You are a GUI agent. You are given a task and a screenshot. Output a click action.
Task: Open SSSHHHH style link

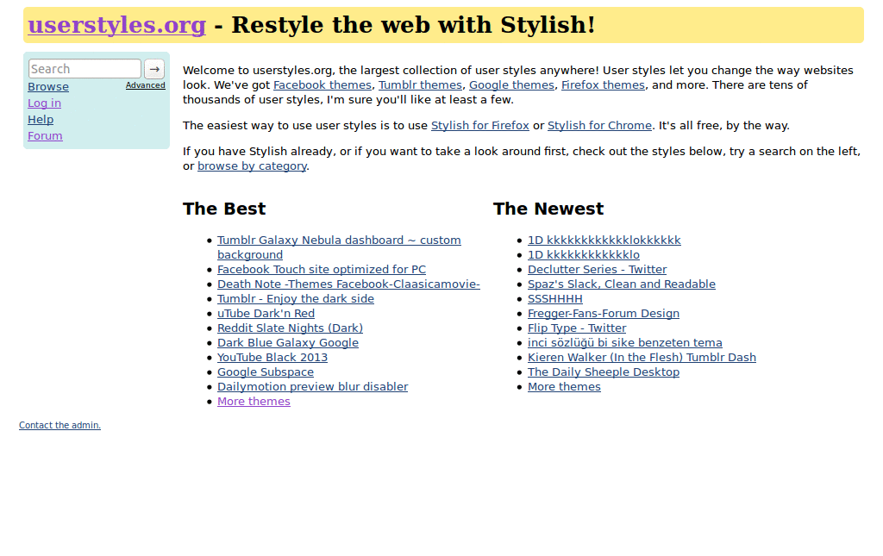(555, 299)
